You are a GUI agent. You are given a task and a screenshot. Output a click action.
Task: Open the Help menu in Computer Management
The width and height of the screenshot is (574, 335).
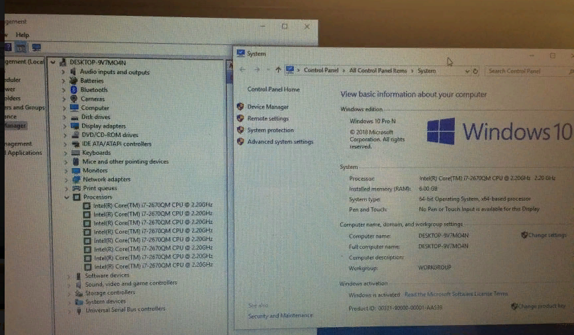pyautogui.click(x=23, y=35)
